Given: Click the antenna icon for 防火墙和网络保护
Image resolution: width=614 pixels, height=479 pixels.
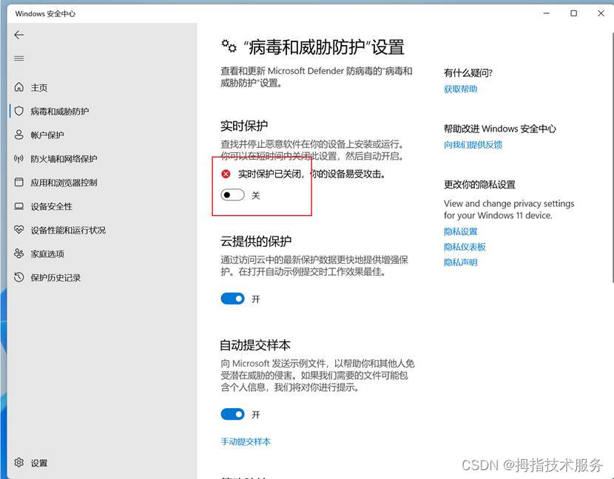Looking at the screenshot, I should (x=18, y=158).
